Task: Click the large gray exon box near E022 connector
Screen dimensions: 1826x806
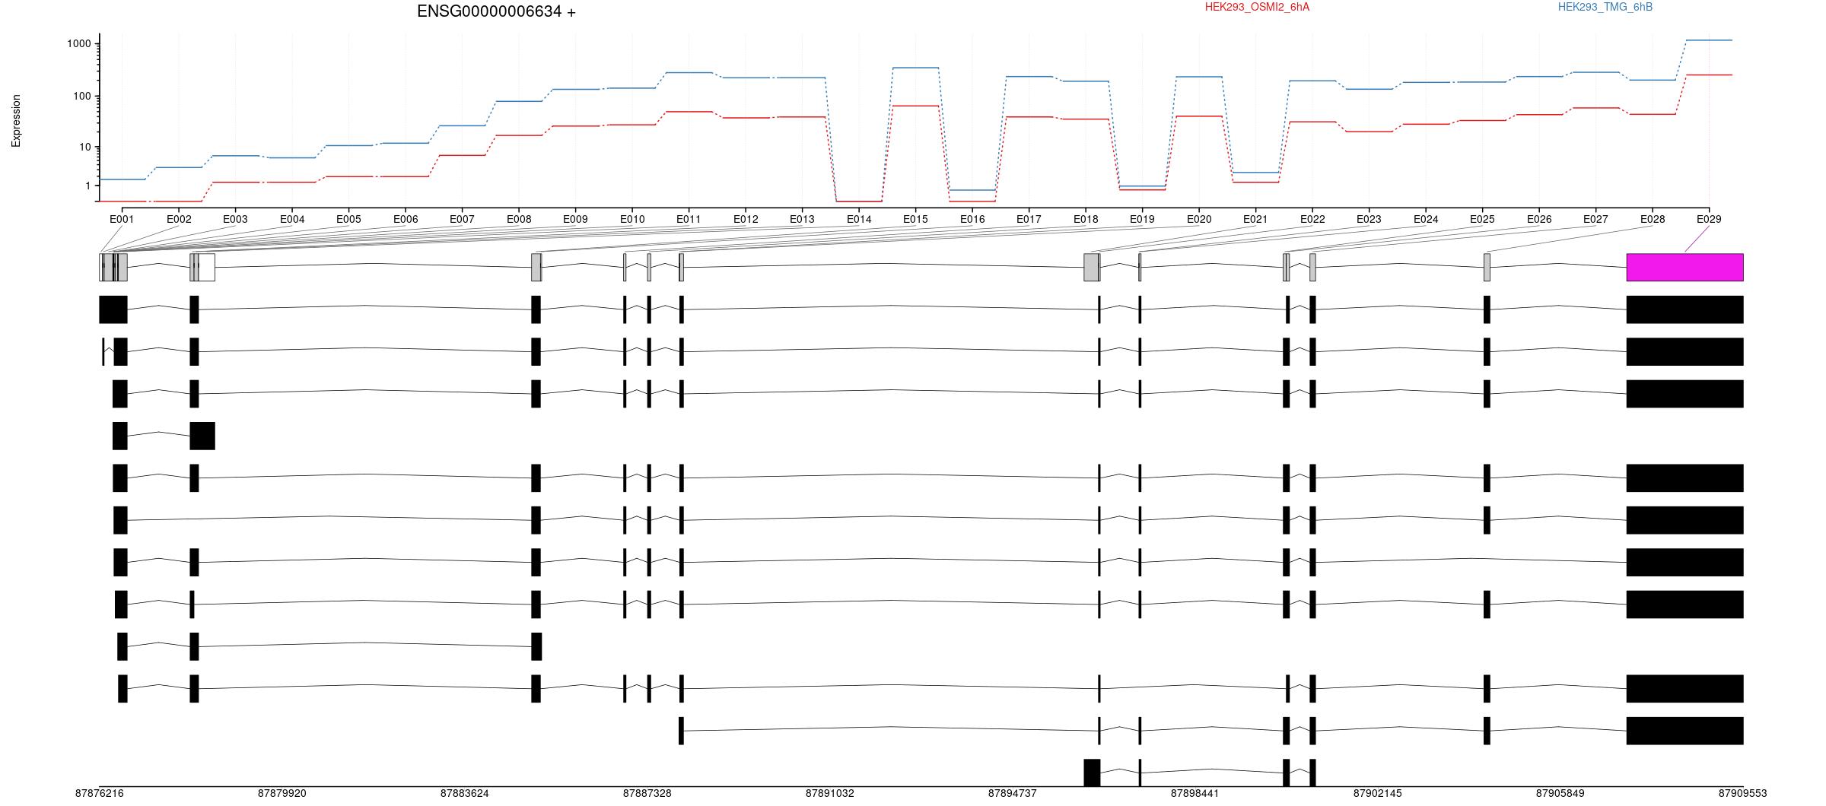Action: tap(1091, 267)
